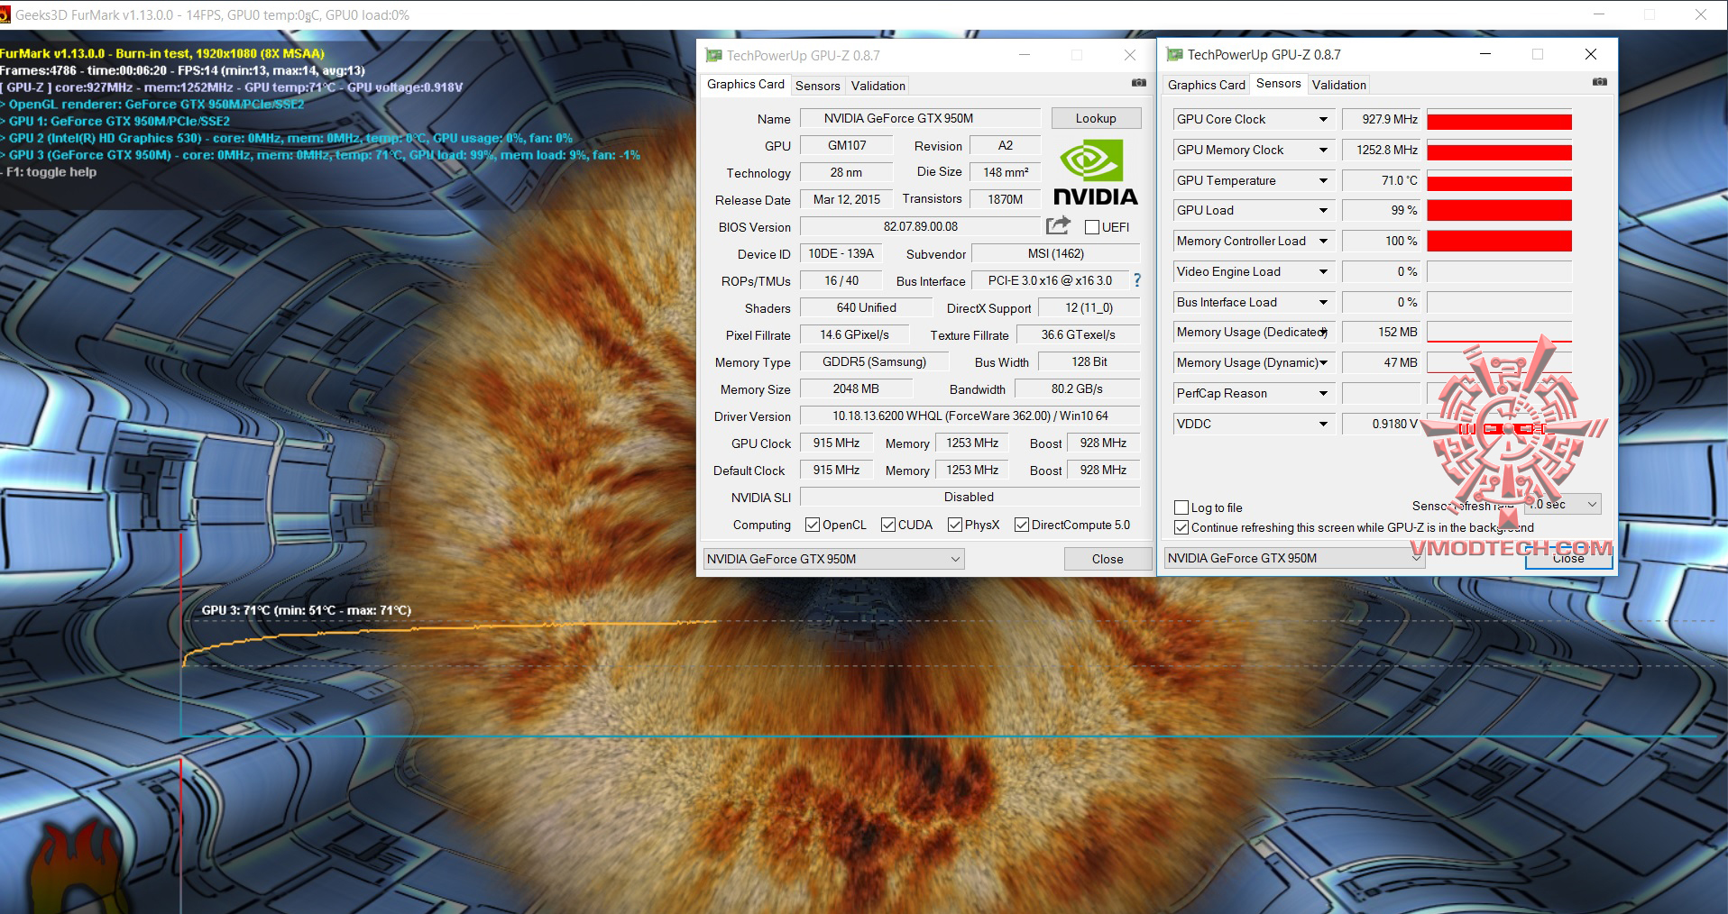Open the PerfCap Reason sensor dropdown
1728x914 pixels.
tap(1323, 393)
